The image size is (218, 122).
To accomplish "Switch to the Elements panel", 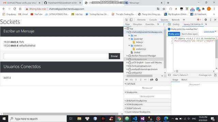I will (x=141, y=20).
